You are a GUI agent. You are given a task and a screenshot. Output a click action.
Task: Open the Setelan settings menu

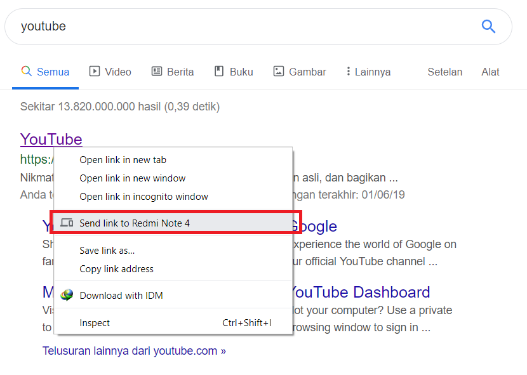click(x=444, y=72)
